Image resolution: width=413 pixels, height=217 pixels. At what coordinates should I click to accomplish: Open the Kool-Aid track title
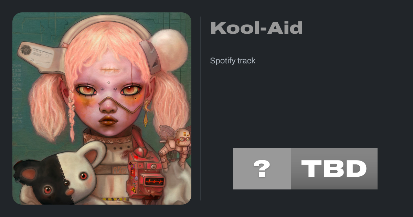click(x=256, y=28)
